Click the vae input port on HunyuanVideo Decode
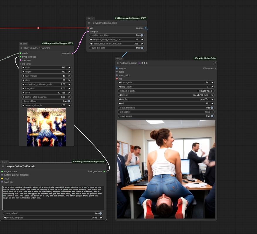 tap(88, 28)
